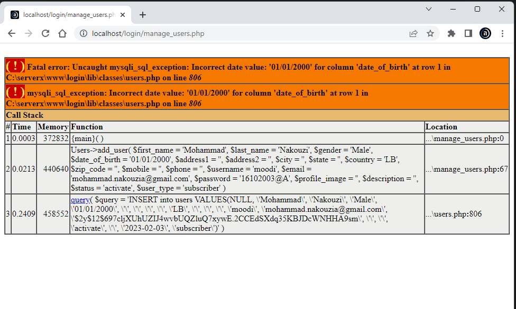Viewport: 516px width, 309px height.
Task: Open a new browser tab
Action: (143, 15)
